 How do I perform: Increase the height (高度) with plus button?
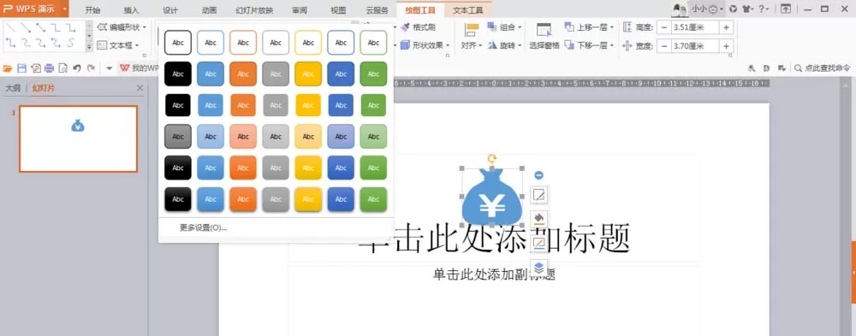(x=726, y=28)
